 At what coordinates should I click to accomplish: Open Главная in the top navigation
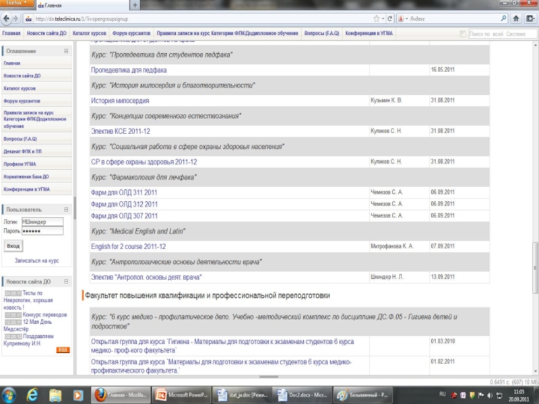[x=11, y=33]
